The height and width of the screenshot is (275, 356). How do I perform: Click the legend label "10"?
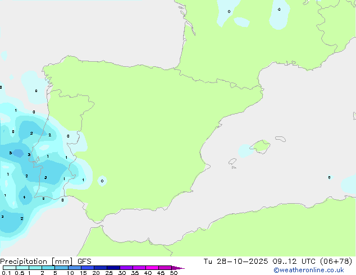point(70,273)
